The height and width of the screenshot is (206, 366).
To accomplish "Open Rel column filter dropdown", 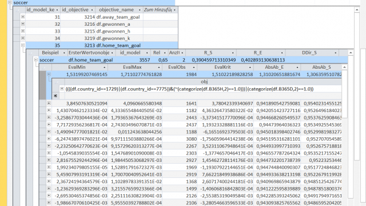I will click(165, 53).
